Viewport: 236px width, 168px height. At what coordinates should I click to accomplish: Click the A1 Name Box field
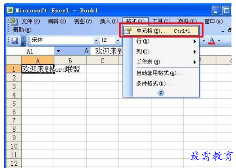(30, 51)
